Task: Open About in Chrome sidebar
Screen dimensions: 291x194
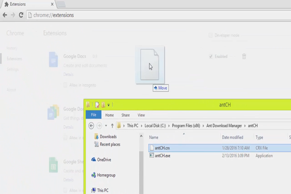Action: click(x=11, y=90)
